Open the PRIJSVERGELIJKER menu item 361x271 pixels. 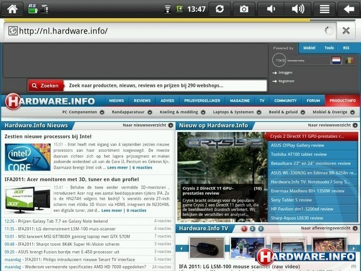tap(202, 101)
